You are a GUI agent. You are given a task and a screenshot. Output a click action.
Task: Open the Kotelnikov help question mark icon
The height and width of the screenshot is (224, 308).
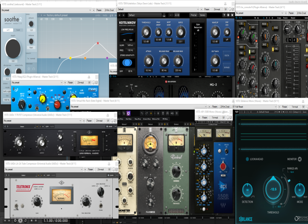(224, 15)
